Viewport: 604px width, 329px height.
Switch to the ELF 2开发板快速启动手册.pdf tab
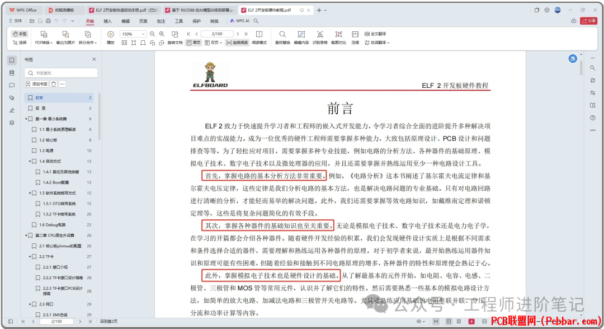point(123,10)
